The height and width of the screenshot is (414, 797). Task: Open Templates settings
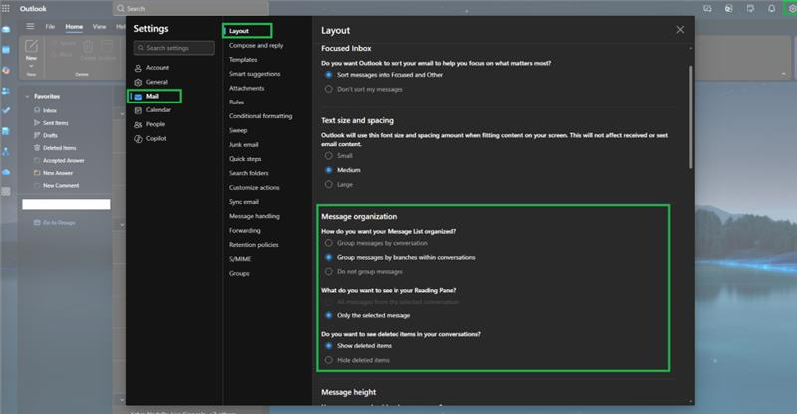click(243, 60)
